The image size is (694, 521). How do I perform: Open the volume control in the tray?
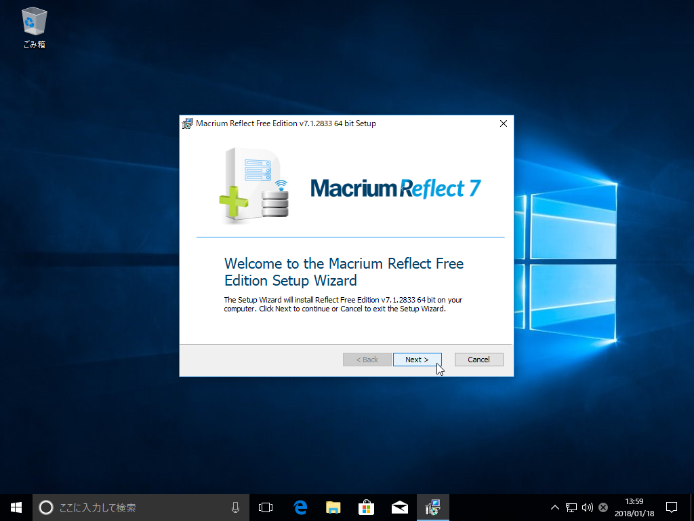tap(587, 507)
